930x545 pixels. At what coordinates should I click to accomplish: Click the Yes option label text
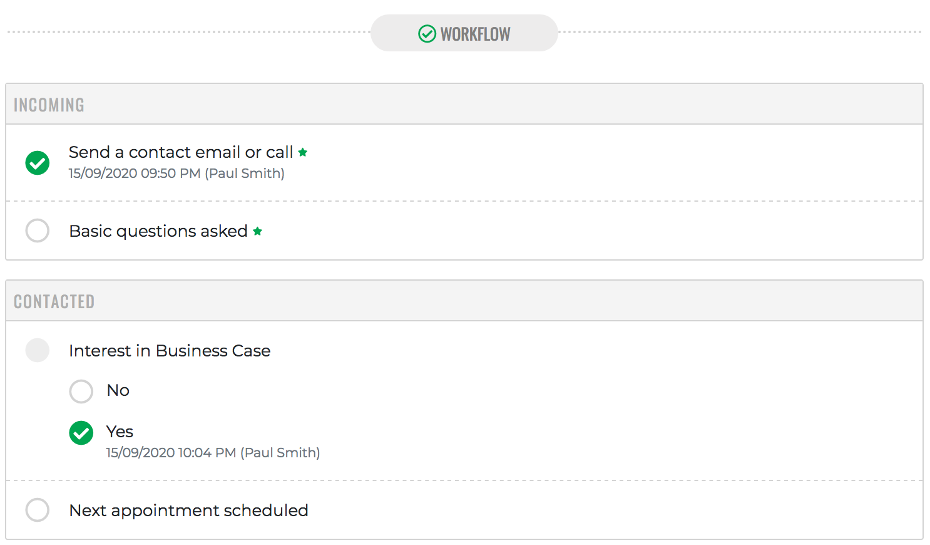120,432
